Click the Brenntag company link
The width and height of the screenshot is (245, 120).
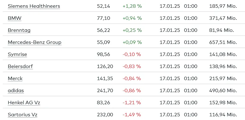19,30
